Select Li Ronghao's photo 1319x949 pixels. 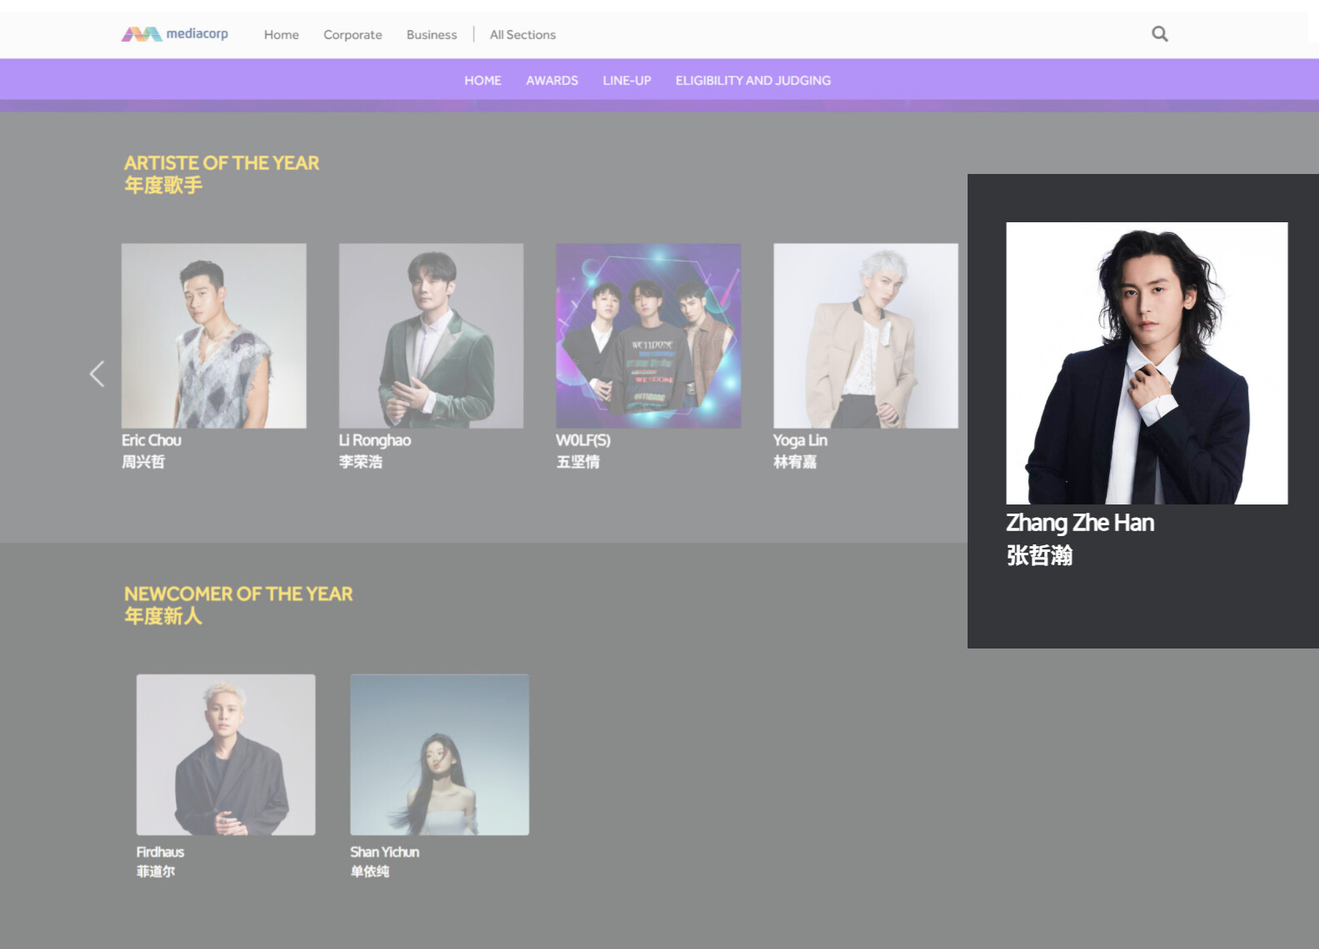pos(431,335)
